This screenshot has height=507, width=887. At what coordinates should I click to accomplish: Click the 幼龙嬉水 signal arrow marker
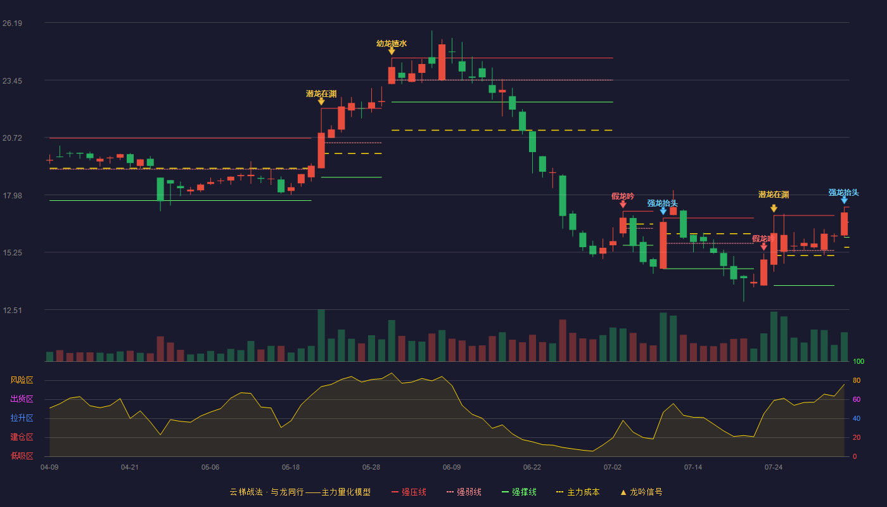[392, 51]
